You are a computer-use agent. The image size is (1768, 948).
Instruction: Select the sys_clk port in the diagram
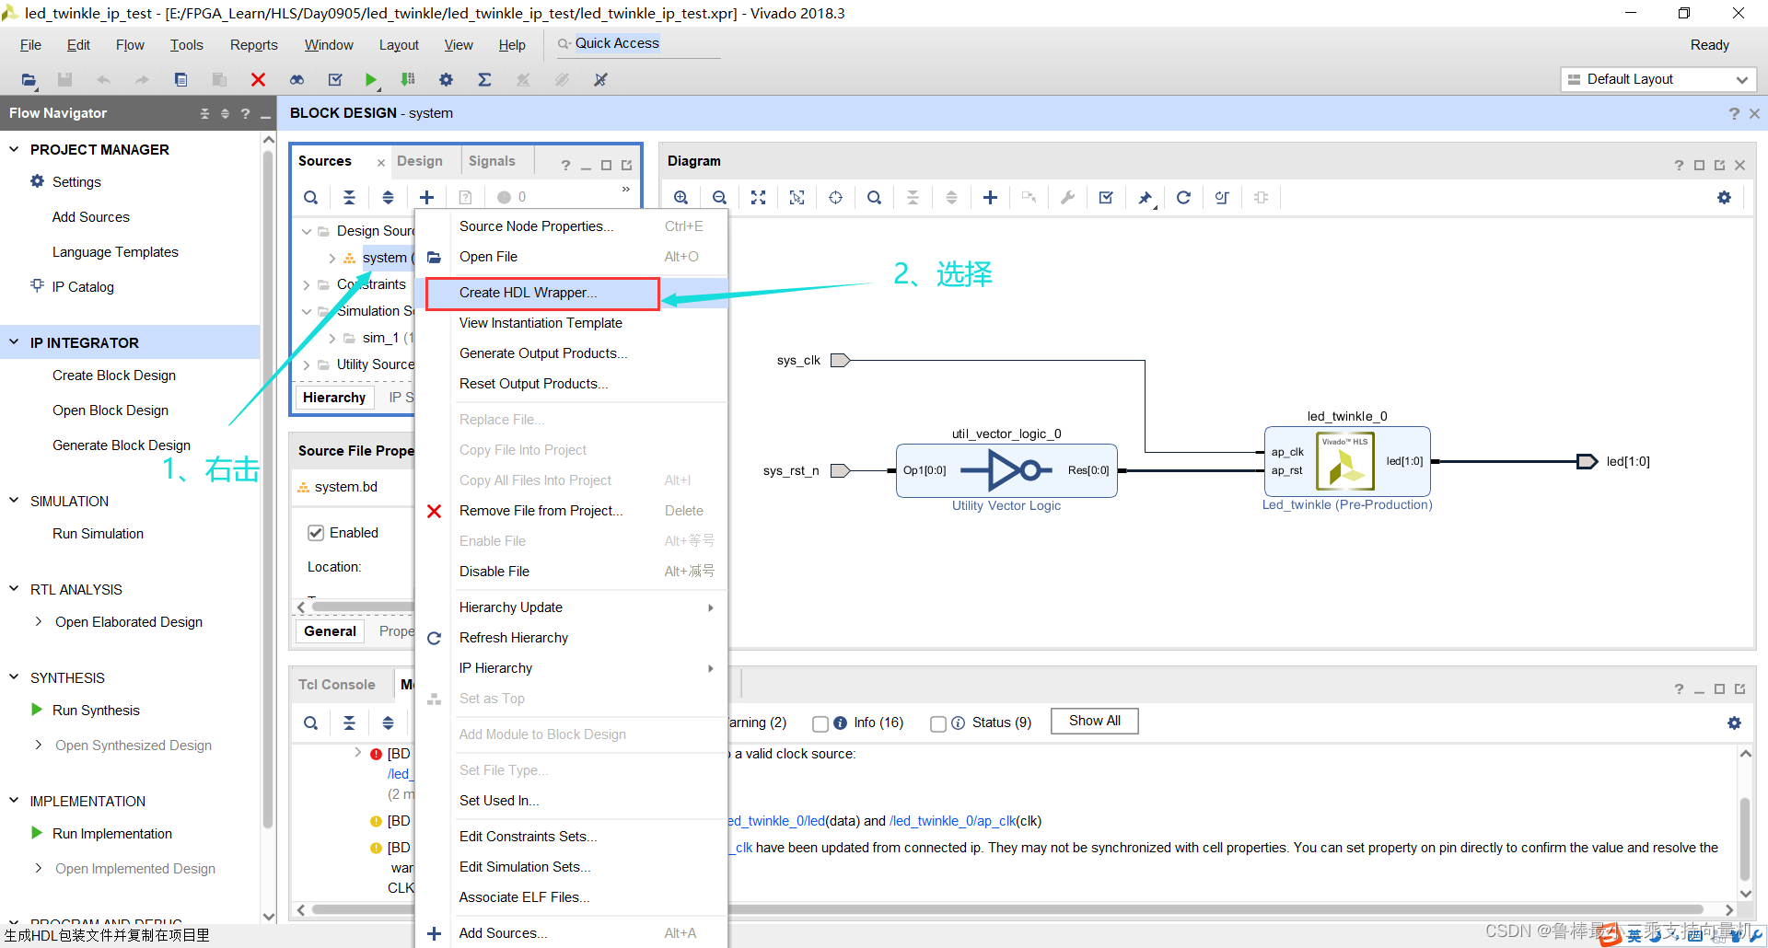pyautogui.click(x=840, y=361)
